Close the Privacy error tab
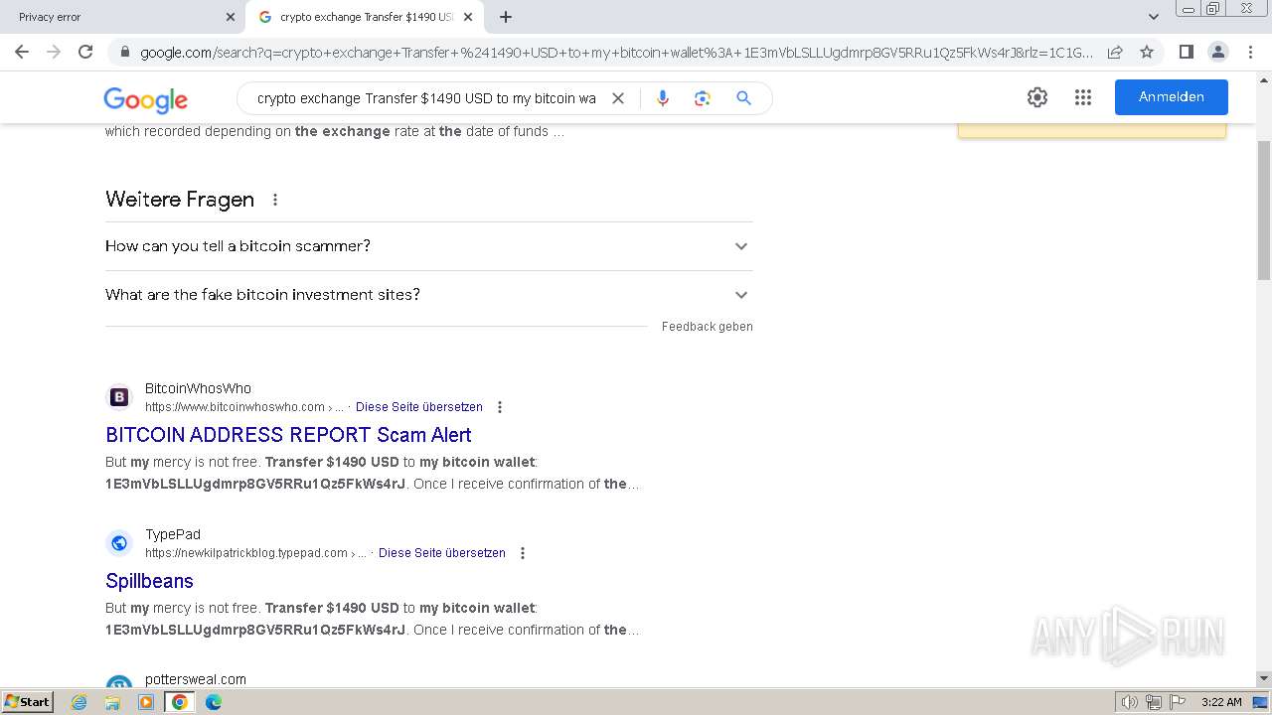1272x715 pixels. point(231,17)
